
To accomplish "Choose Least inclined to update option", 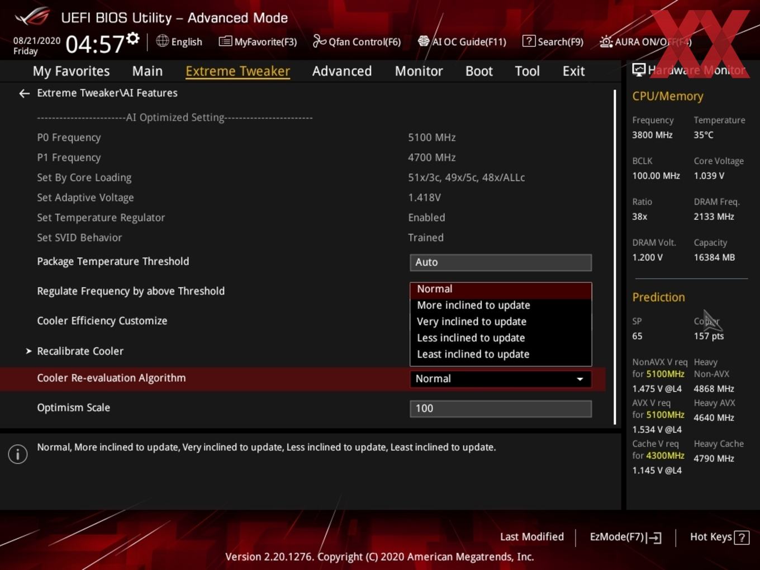I will pyautogui.click(x=501, y=354).
